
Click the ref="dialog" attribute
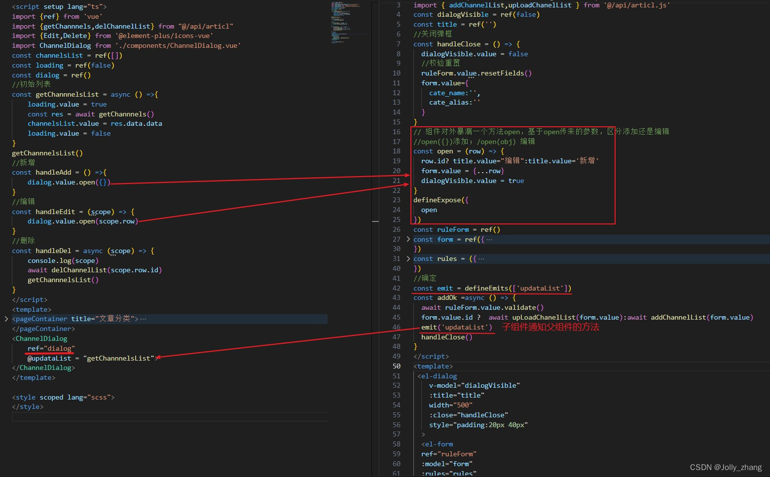[x=51, y=348]
